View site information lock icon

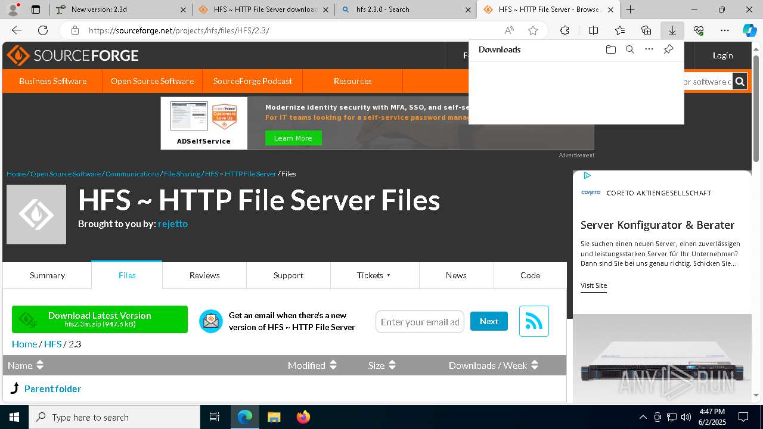75,30
